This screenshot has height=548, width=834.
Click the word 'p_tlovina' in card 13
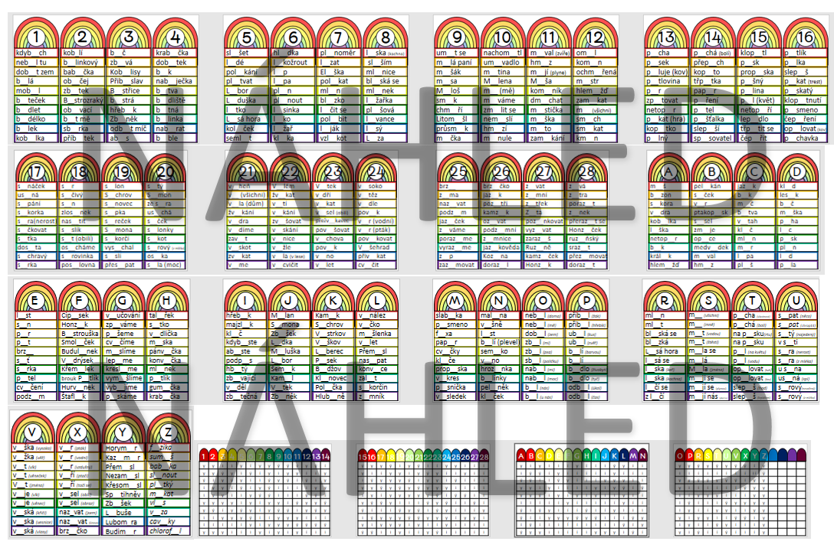663,81
